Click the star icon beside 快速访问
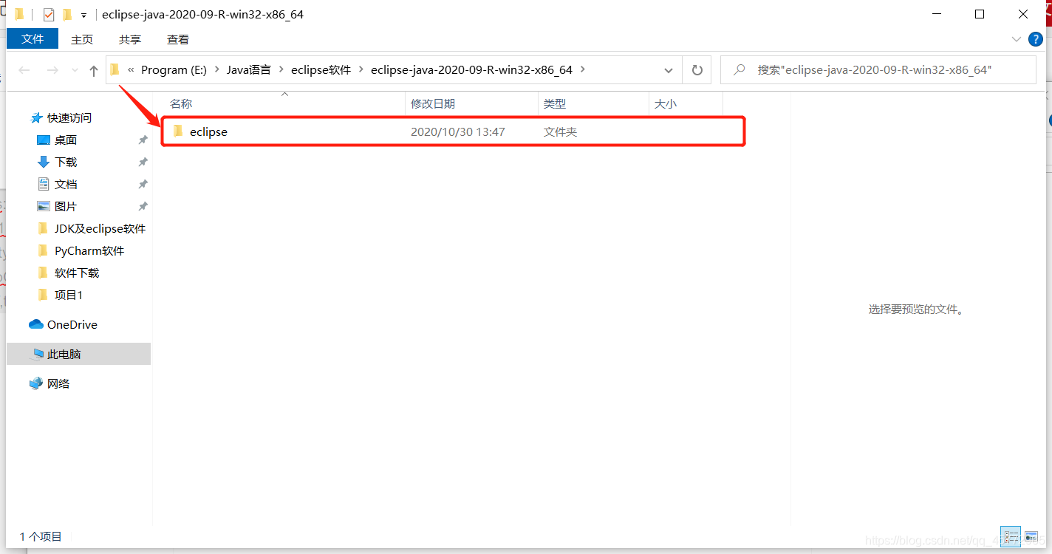This screenshot has height=554, width=1052. [36, 117]
